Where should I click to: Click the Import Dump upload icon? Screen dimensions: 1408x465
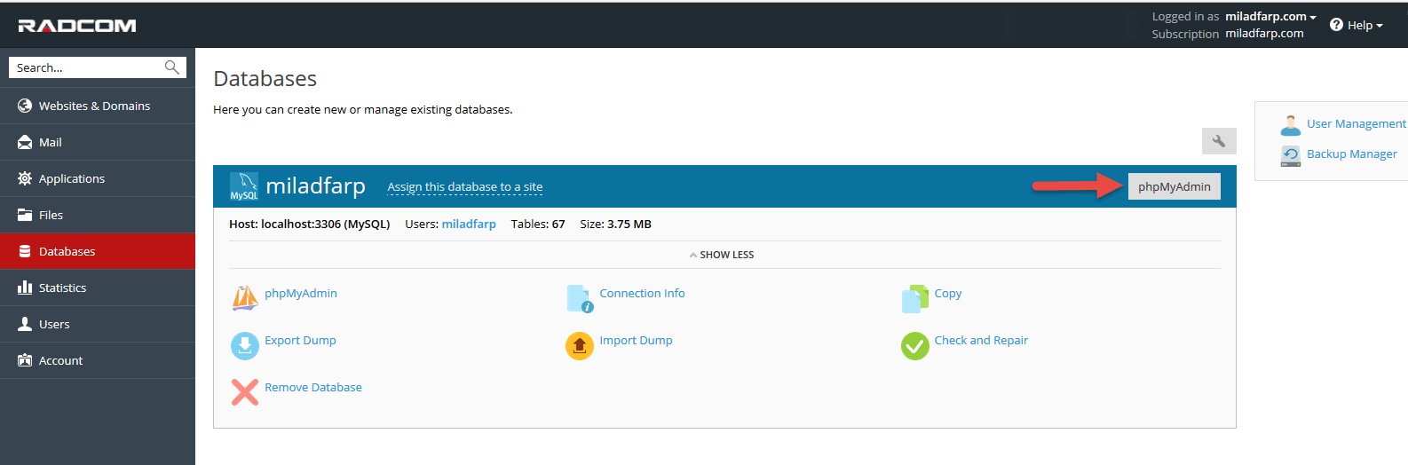(580, 345)
